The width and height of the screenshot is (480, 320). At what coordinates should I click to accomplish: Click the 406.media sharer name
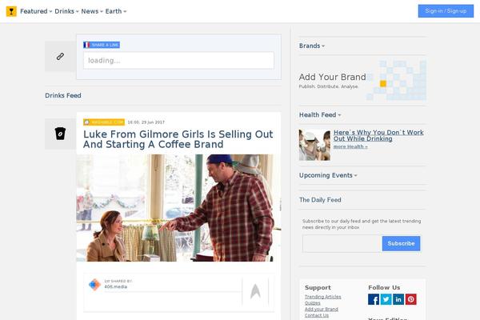(x=115, y=286)
